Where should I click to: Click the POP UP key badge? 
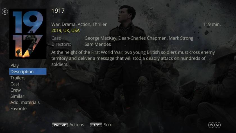click(x=60, y=125)
